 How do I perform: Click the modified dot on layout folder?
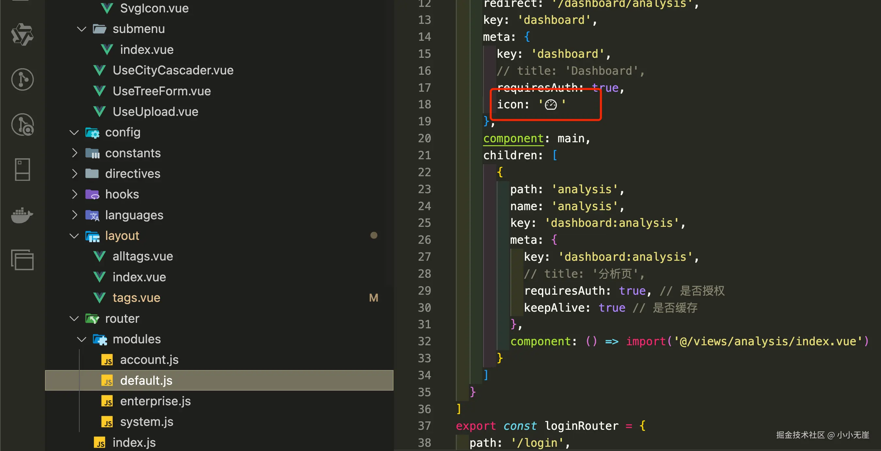pos(374,235)
